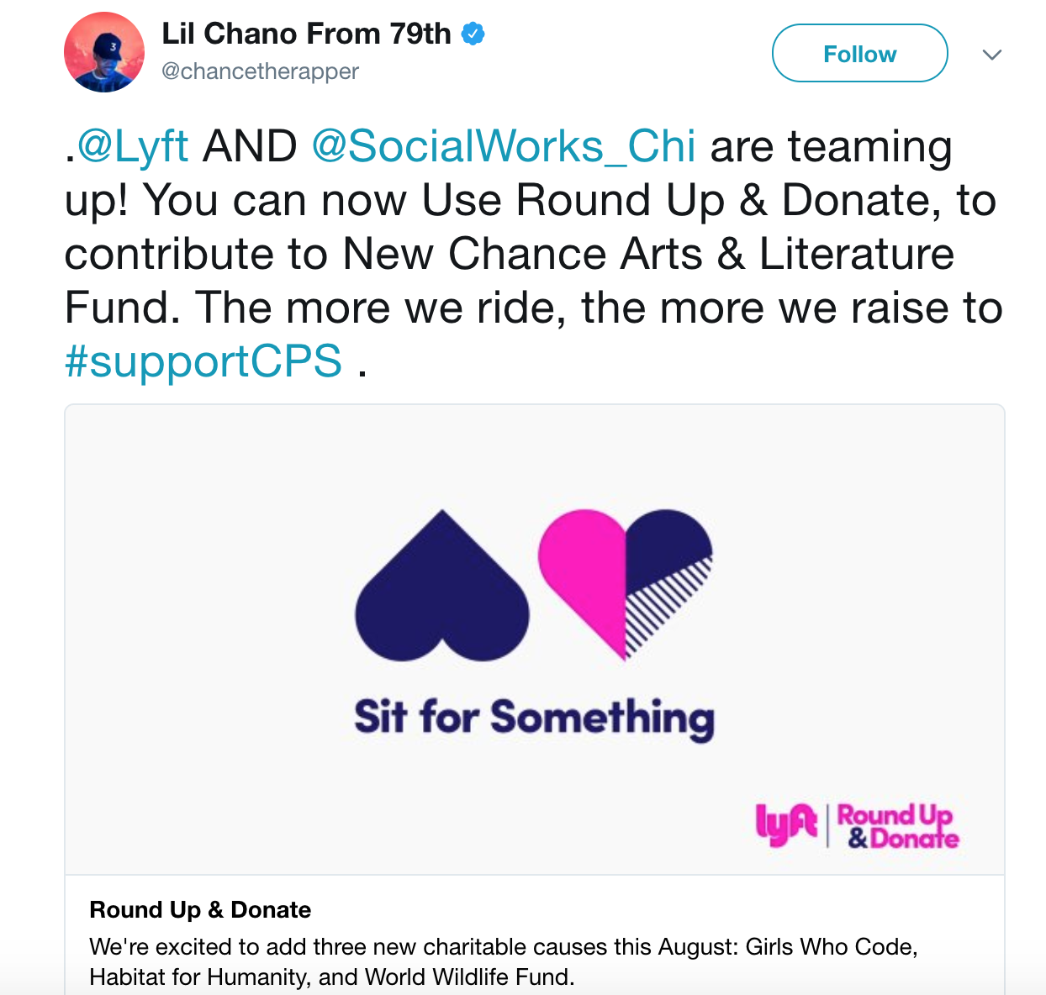
Task: Open the Round Up & Donate card title
Action: click(200, 909)
